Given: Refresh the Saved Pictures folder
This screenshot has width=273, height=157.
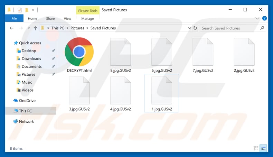Looking at the screenshot, I should pos(195,28).
